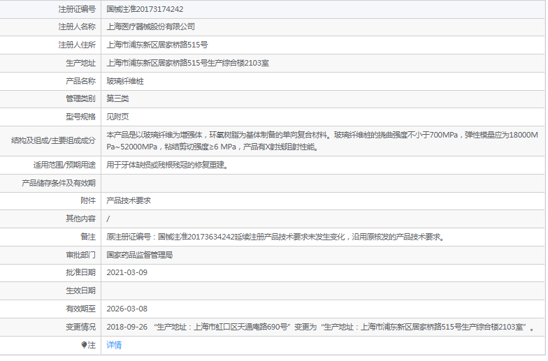
Task: Select product name 玻璃纤维桩
Action: [x=125, y=81]
